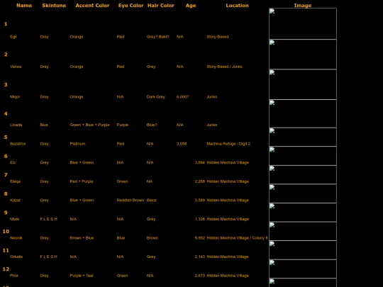Click the 'Green' eye color cell in row 12
383x287 pixels.
point(123,276)
